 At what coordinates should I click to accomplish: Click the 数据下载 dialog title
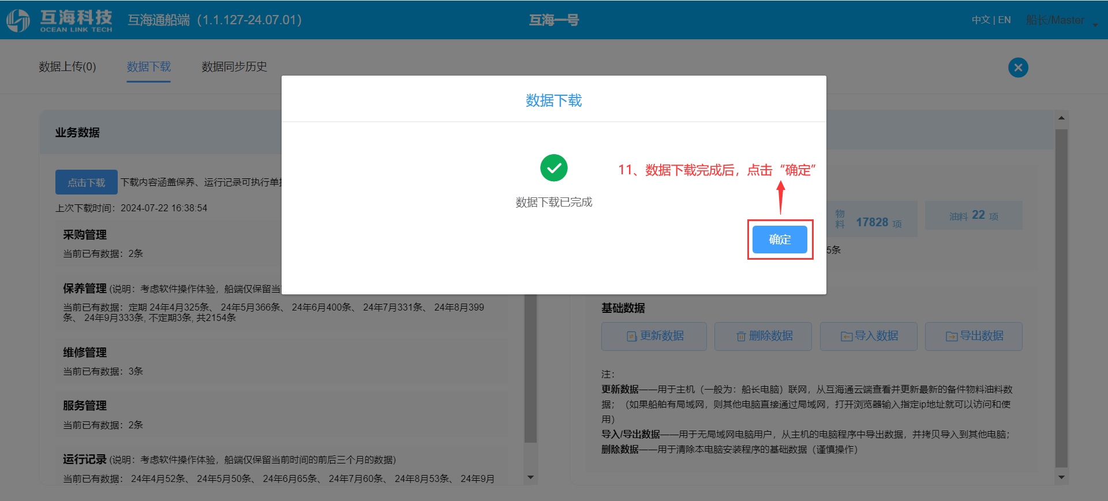[x=554, y=100]
